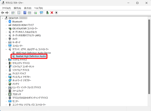This screenshot has width=151, height=111.
Task: Click the enable device green-arrow toolbar icon
Action: (x=47, y=13)
